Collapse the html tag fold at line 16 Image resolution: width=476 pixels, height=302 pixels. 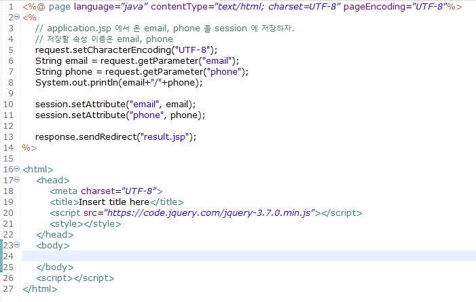(17, 169)
